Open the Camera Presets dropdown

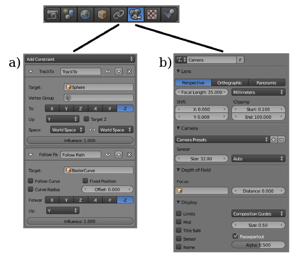point(222,139)
